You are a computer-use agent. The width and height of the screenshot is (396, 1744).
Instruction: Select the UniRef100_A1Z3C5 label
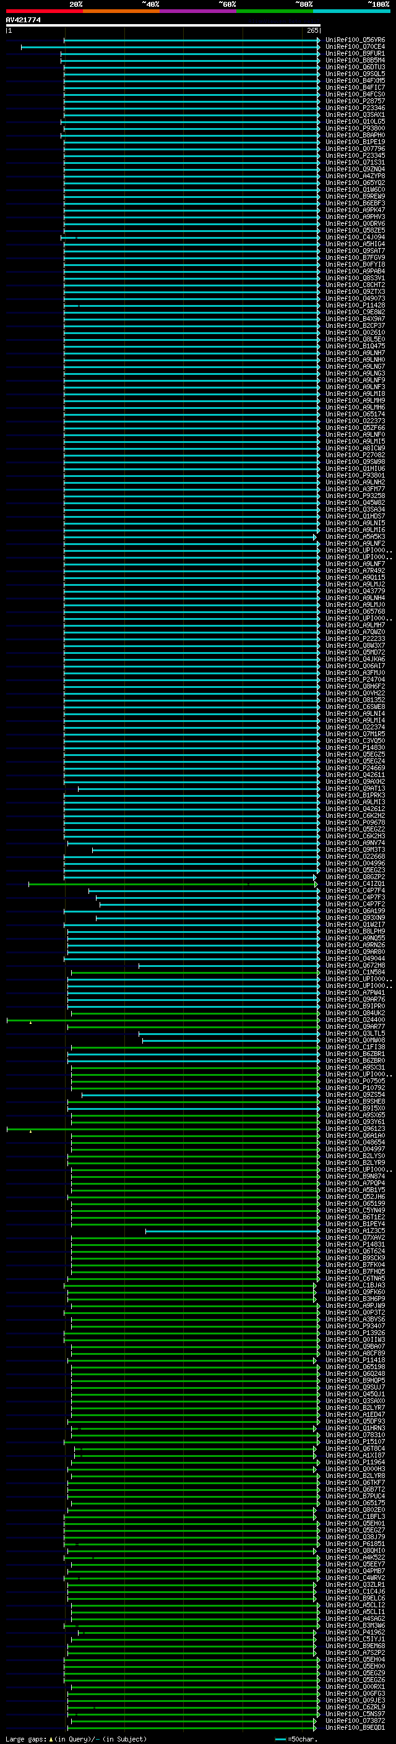tap(355, 1231)
